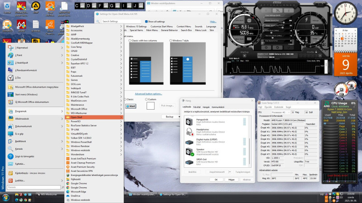Open 3 Vezérlőpult in the start menu
Viewport: 362px width, 203px height.
(35, 63)
